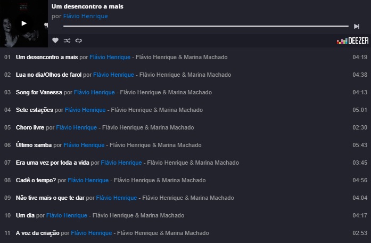Like the current song with heart icon
371x243 pixels.
55,40
